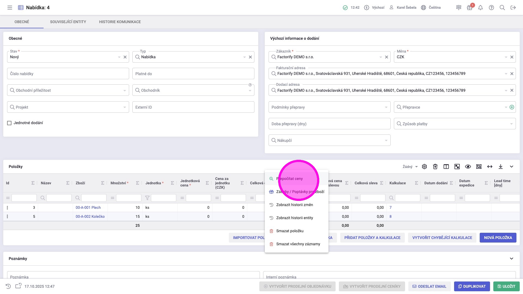Click the trash icon in Položky toolbar
This screenshot has height=294, width=523.
click(435, 167)
